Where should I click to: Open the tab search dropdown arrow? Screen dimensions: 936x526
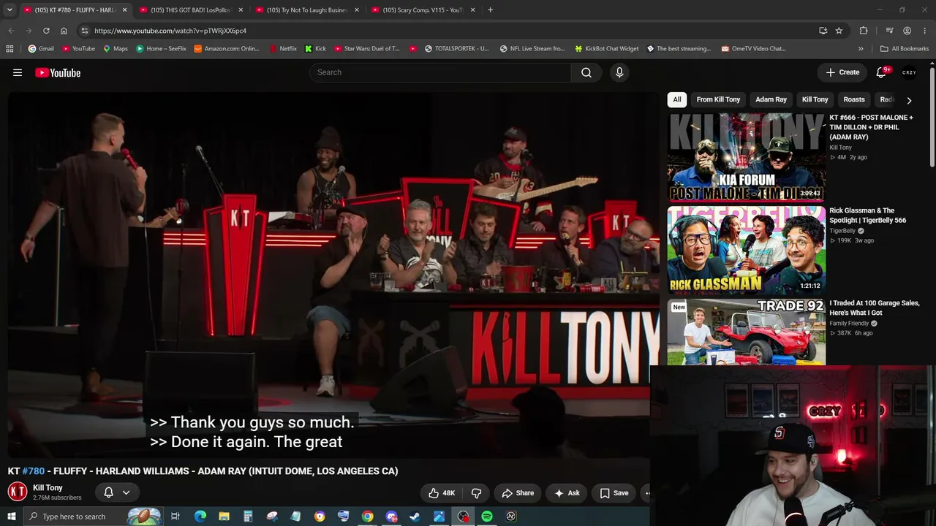[11, 10]
